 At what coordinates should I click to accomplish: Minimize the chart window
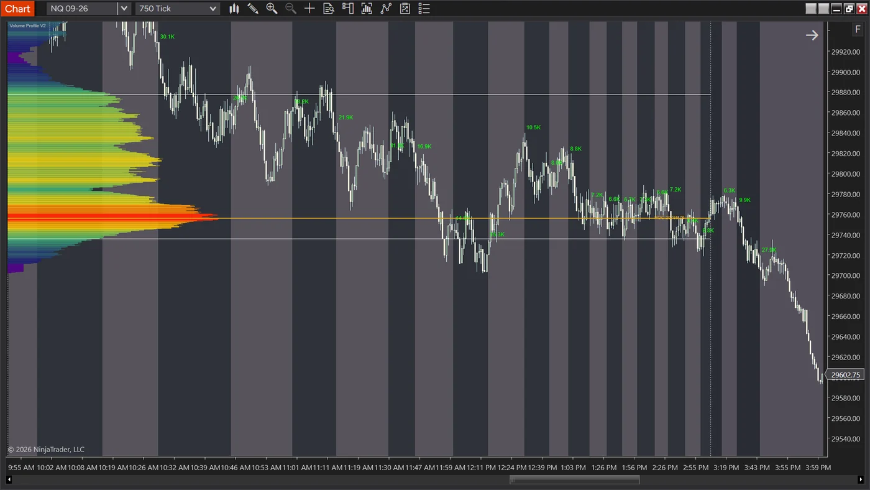click(x=836, y=9)
